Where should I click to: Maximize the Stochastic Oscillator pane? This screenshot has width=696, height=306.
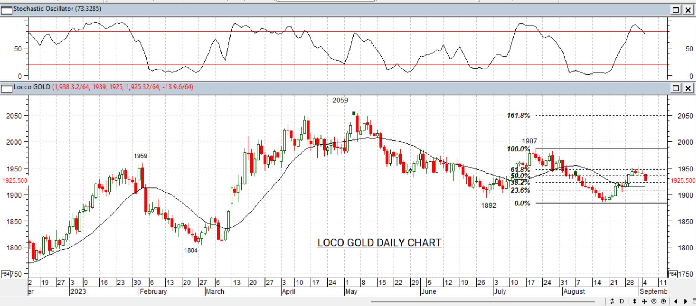pos(675,10)
